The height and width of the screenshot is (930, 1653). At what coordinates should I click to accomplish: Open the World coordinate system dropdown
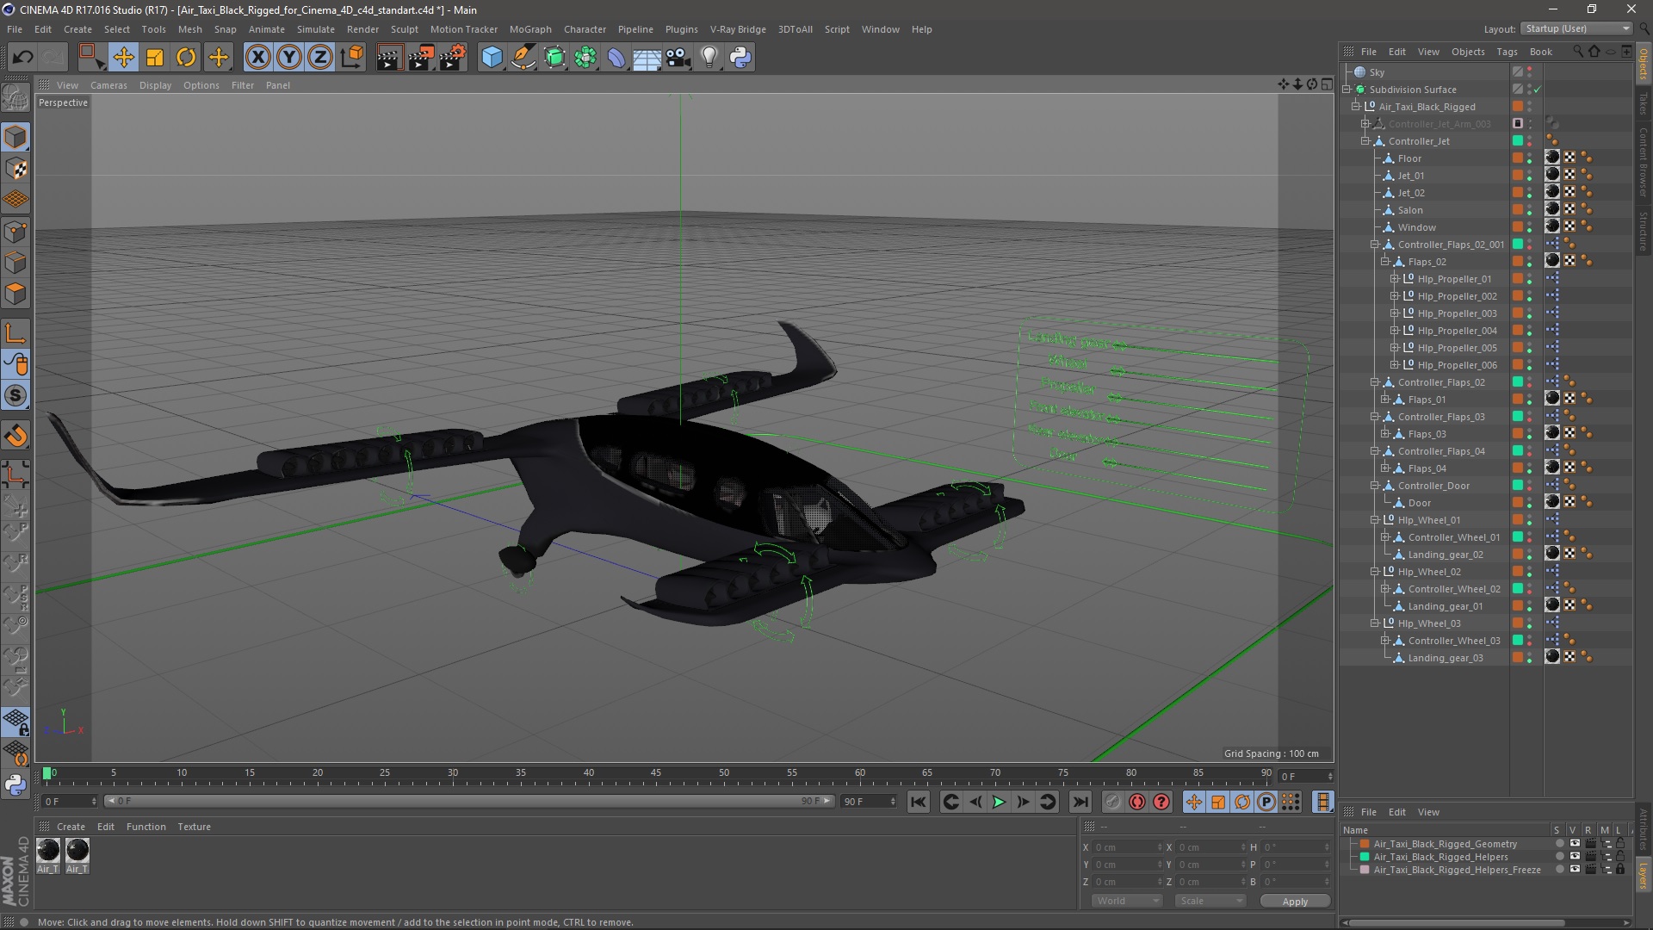click(1127, 901)
